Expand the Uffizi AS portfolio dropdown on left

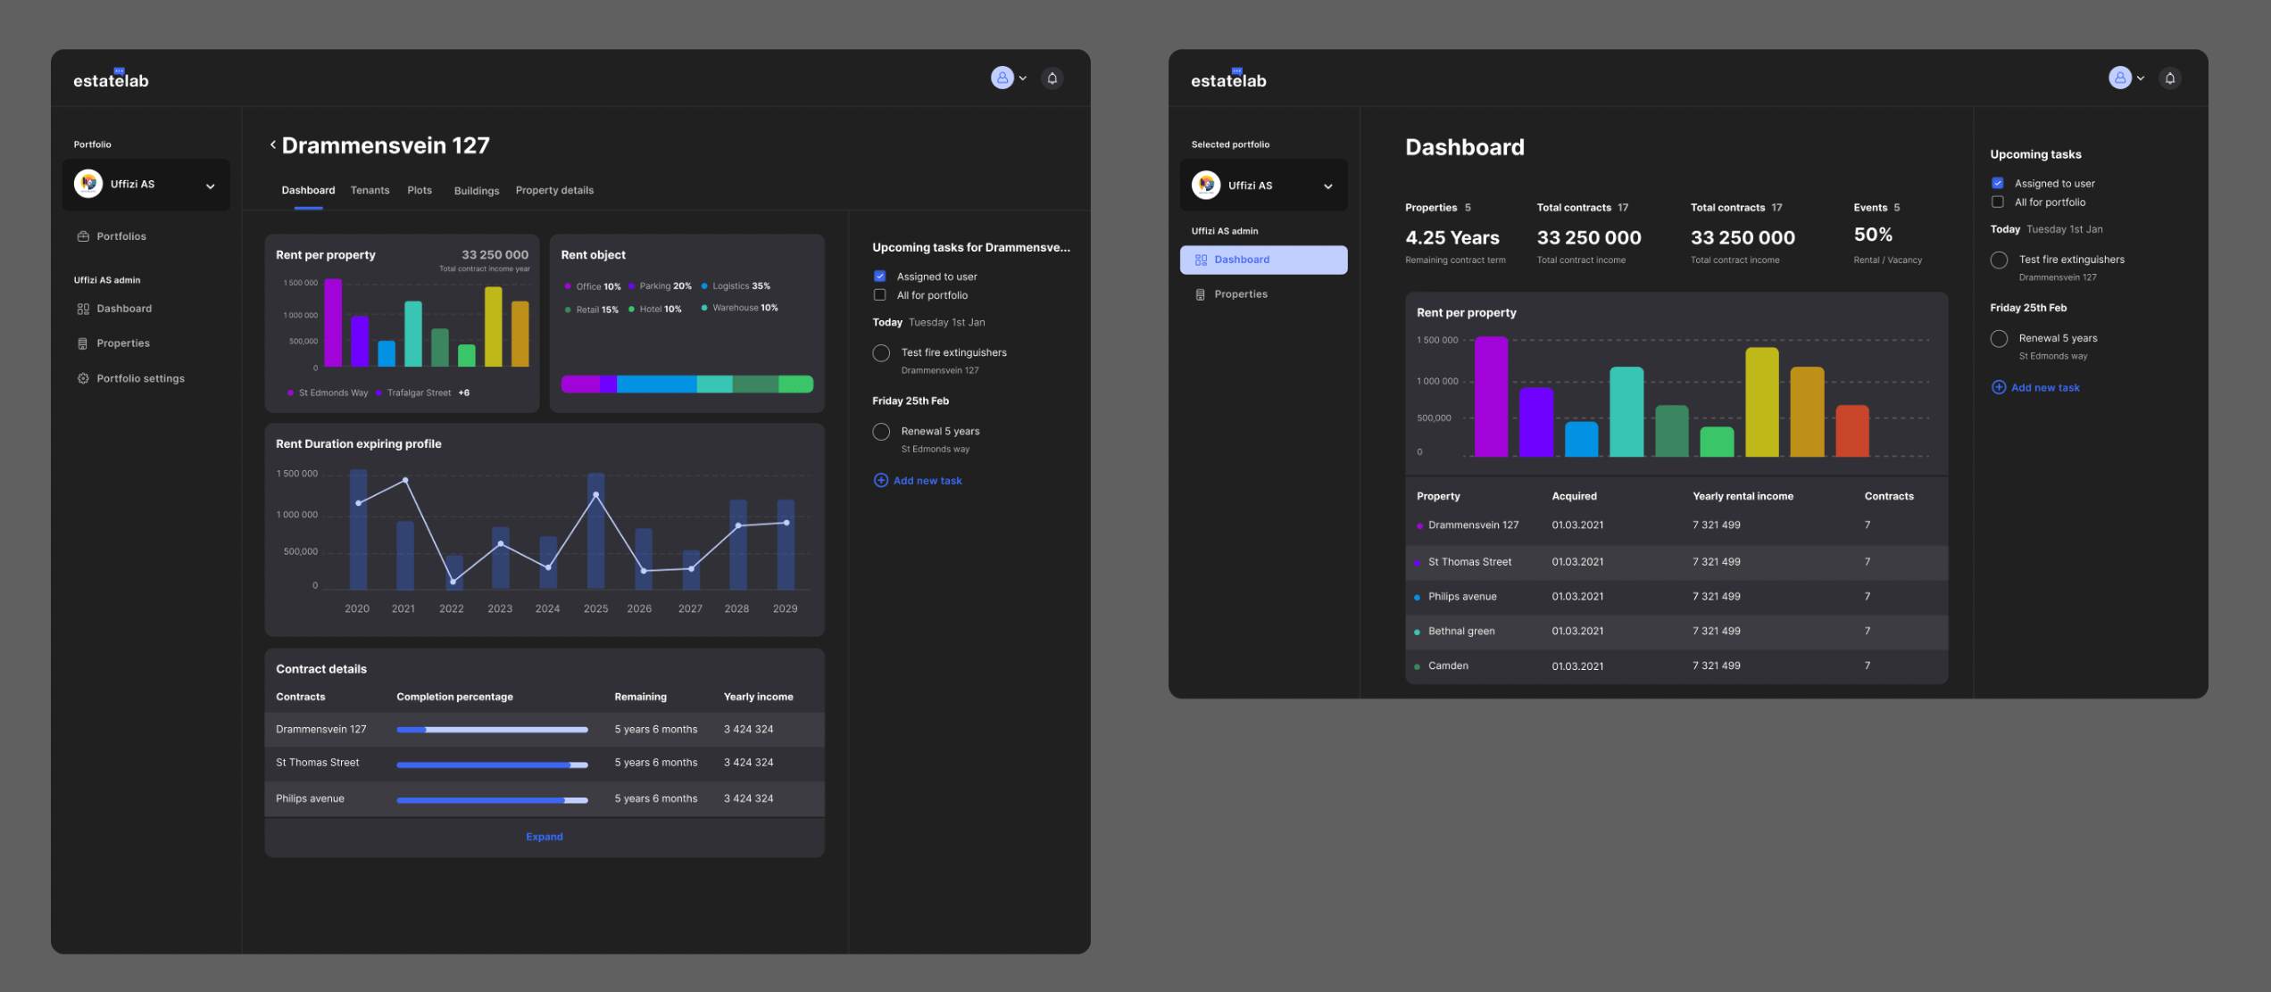210,186
